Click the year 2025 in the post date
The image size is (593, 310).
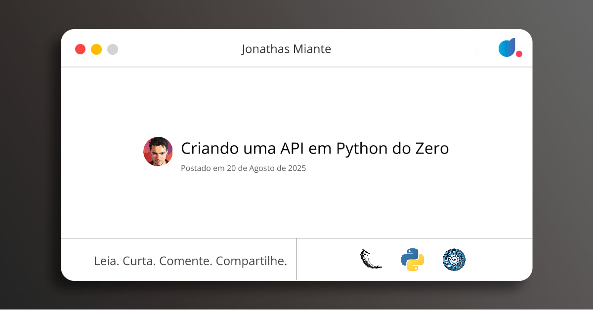tap(296, 168)
